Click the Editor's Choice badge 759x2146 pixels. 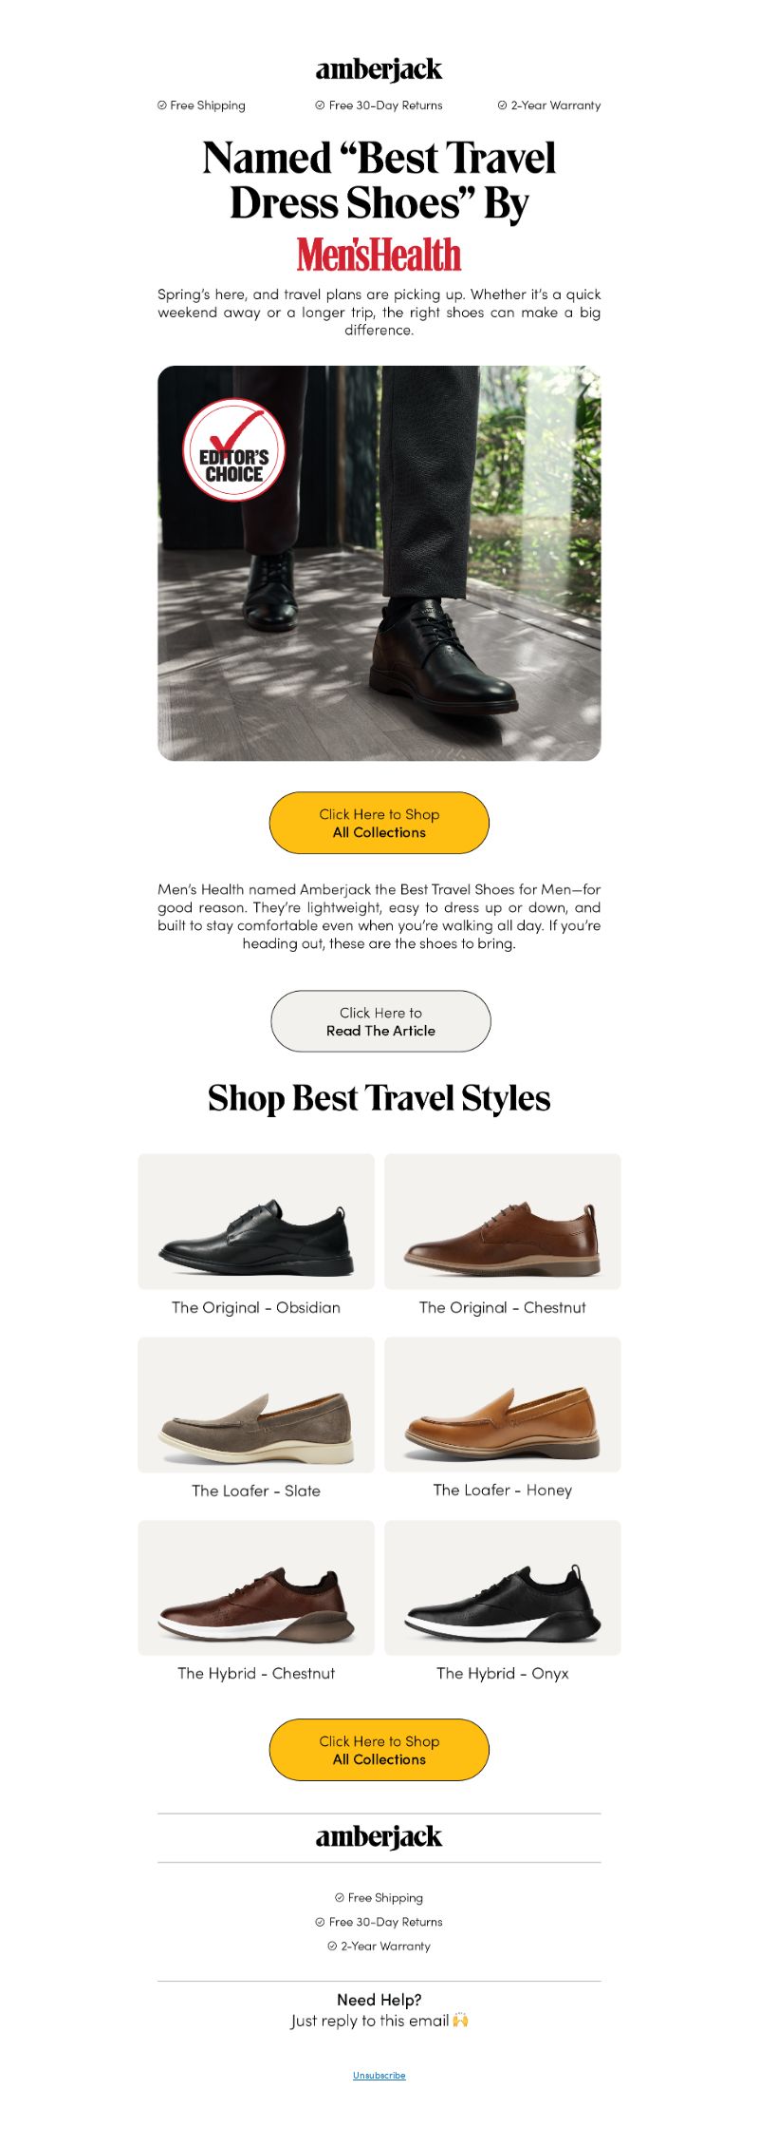point(233,450)
